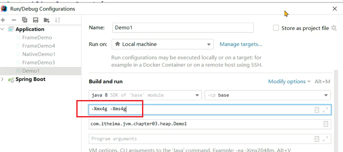Remove the selected configuration

pyautogui.click(x=14, y=20)
